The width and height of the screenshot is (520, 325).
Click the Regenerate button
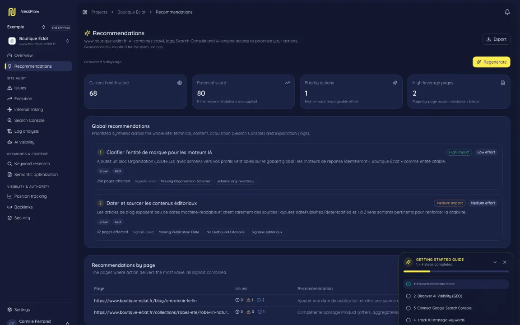click(491, 62)
